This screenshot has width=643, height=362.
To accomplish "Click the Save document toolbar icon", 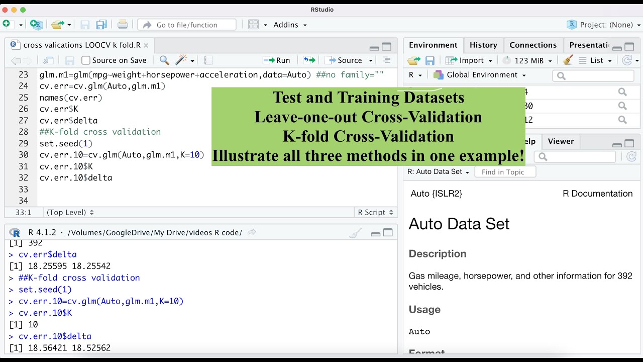I will 85,25.
